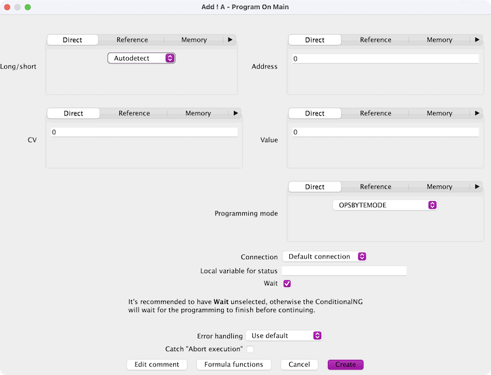Screen dimensions: 491x375
Task: Switch Address panel to Reference tab
Action: point(376,40)
